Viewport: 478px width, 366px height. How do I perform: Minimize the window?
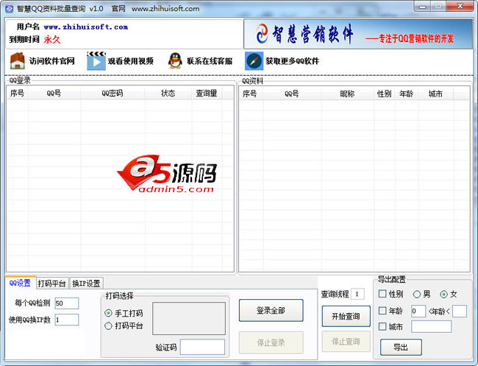(422, 7)
